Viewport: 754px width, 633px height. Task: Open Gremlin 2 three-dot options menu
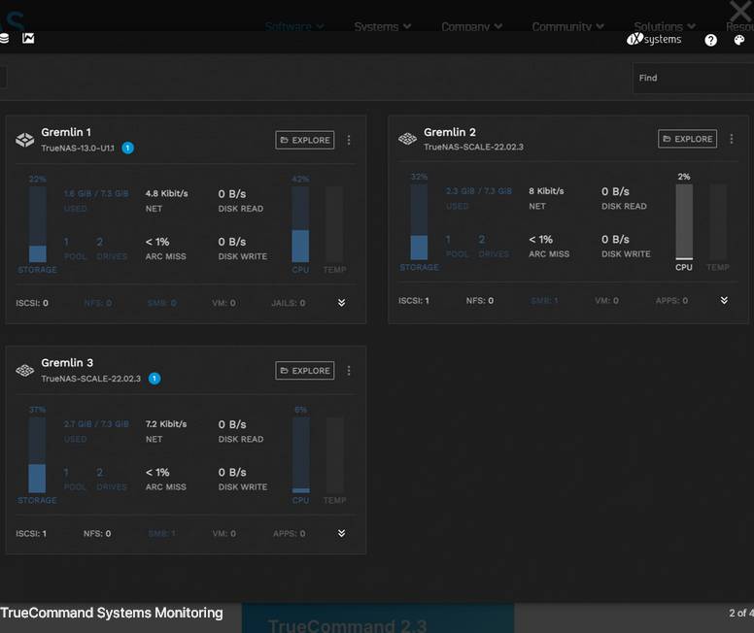point(732,139)
